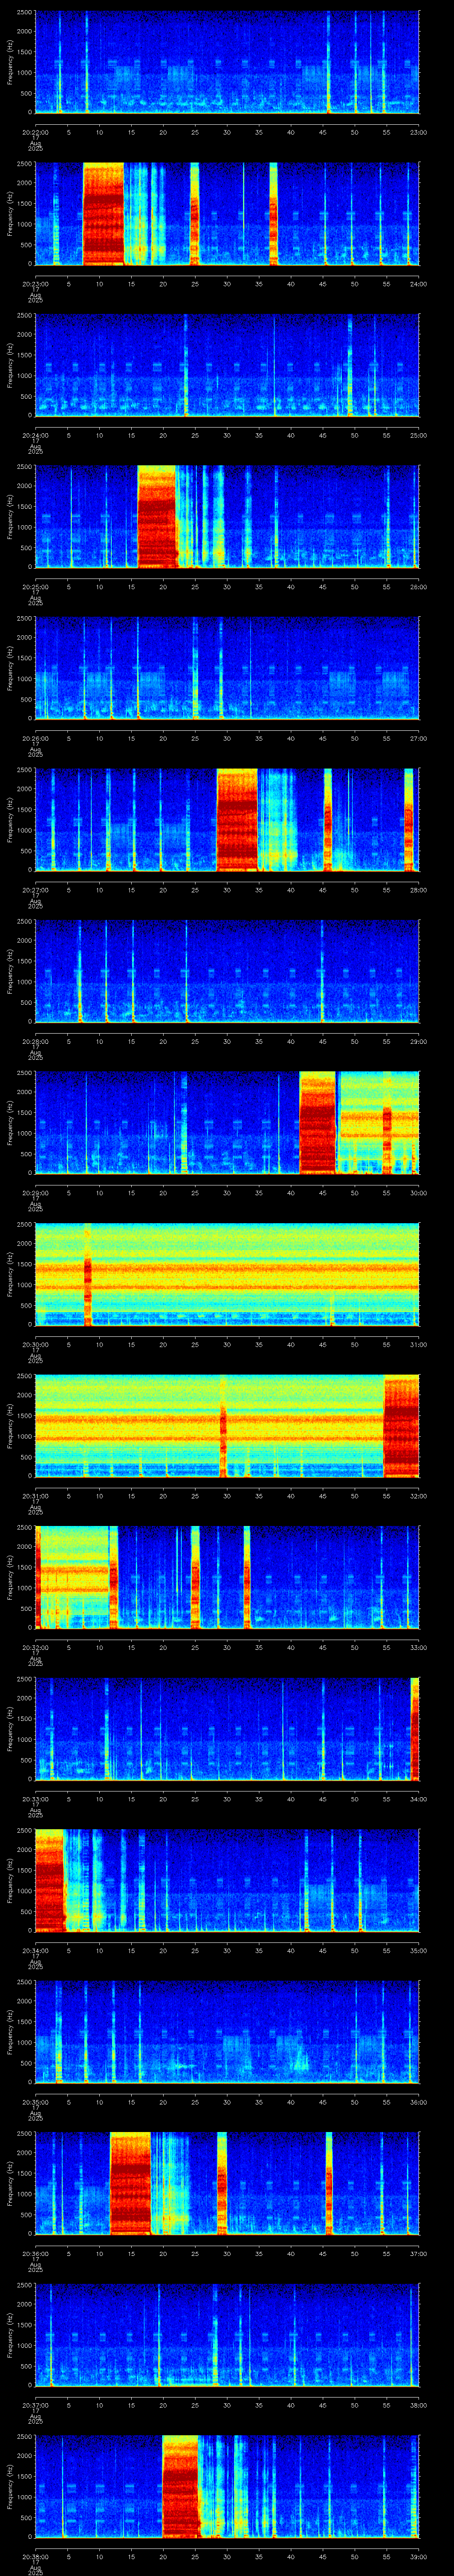Select the spectrogram panel starting at 20:33:00
The image size is (454, 2576).
point(227,1728)
